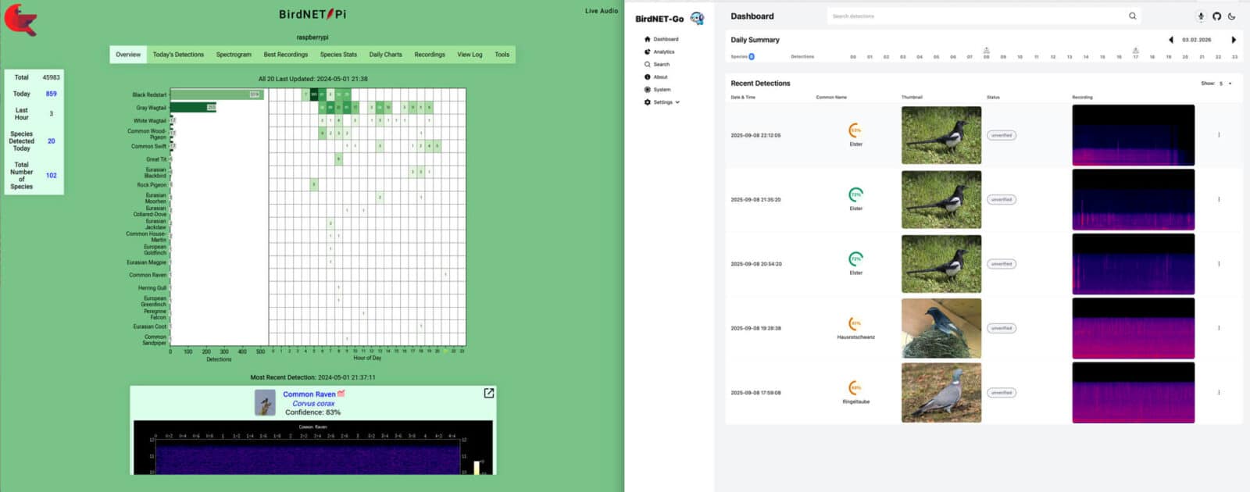Open the View Log tab
Image resolution: width=1250 pixels, height=492 pixels.
point(470,55)
